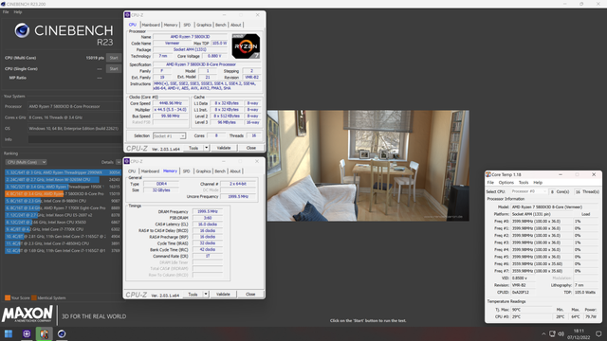Open Bench tab in bottom CPU-Z window
Screen dimensions: 607x341
(x=220, y=171)
